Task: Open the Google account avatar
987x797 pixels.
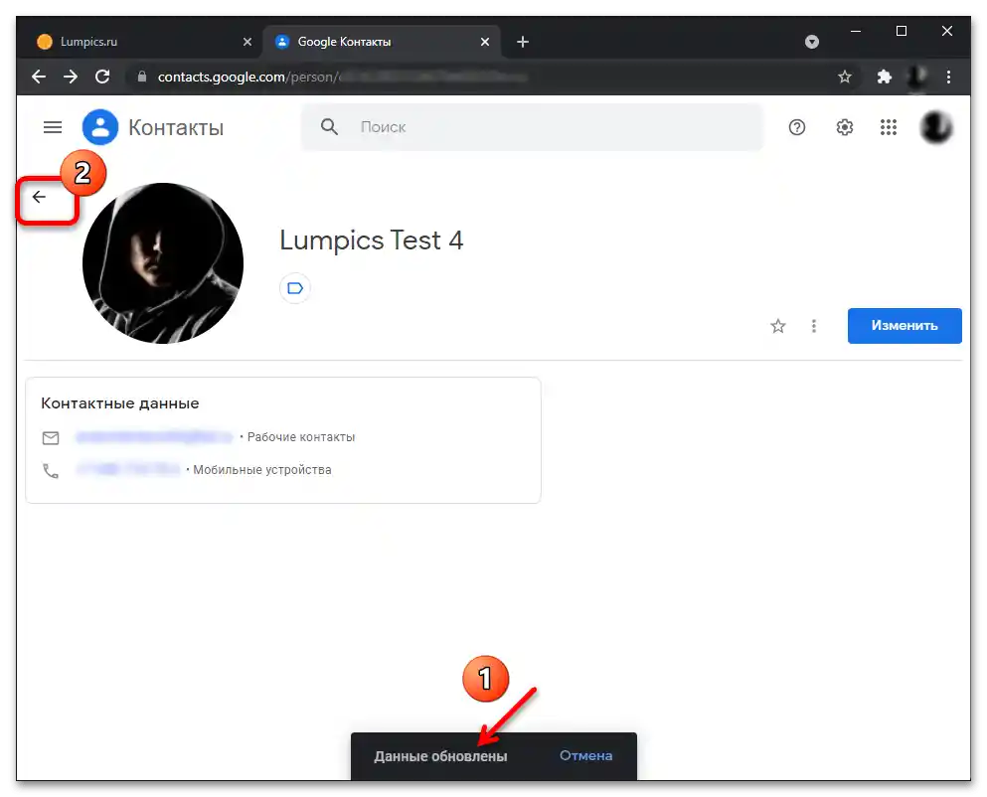Action: [936, 127]
